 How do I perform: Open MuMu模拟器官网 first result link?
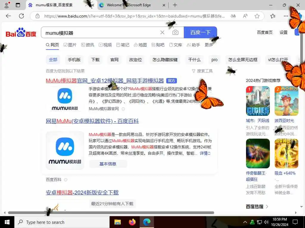pyautogui.click(x=105, y=80)
